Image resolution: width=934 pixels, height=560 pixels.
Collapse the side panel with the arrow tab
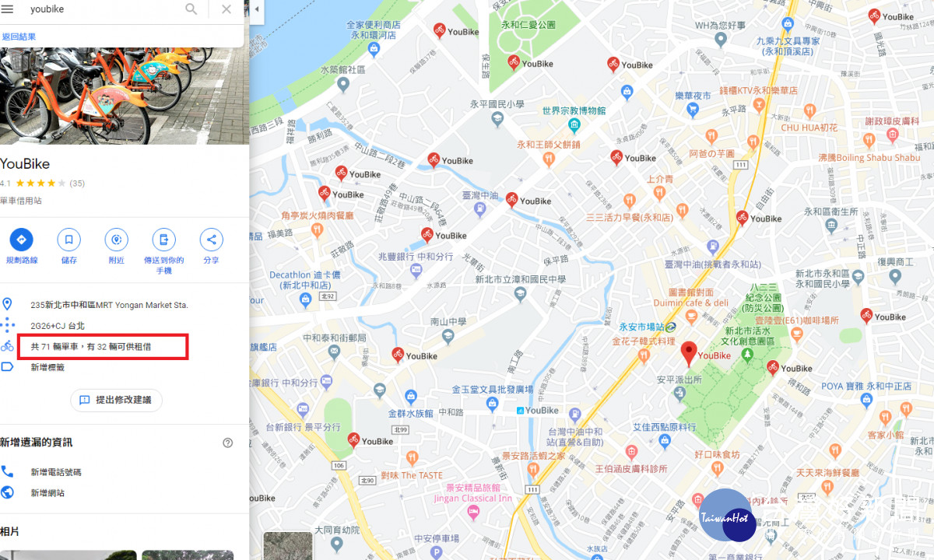(x=258, y=9)
